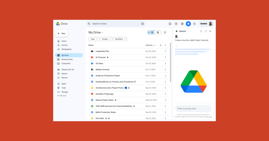Open the Google apps grid icon

pyautogui.click(x=194, y=24)
